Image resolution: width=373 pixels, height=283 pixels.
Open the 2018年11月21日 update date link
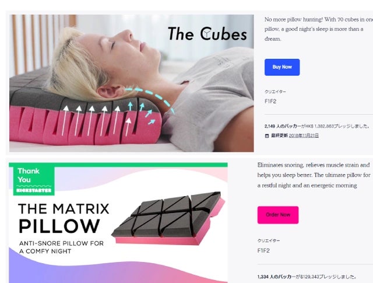(x=304, y=135)
